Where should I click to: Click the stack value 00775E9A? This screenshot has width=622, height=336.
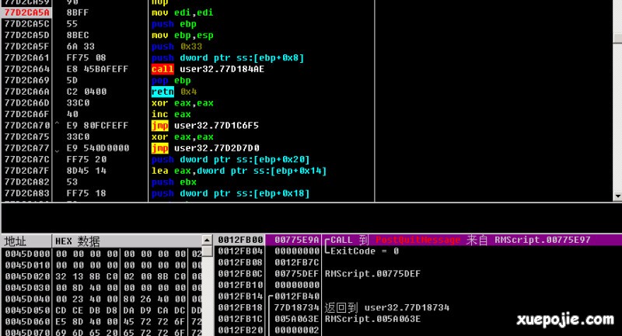297,240
